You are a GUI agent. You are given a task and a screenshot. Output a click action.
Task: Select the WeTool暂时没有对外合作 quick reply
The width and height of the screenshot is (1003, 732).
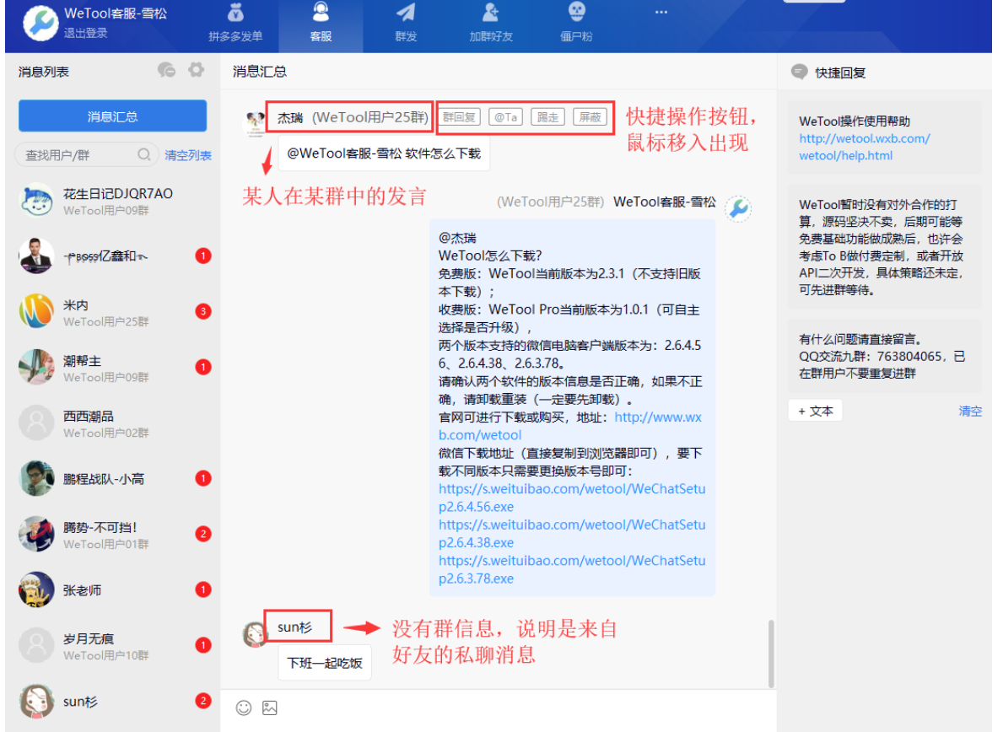click(x=884, y=247)
